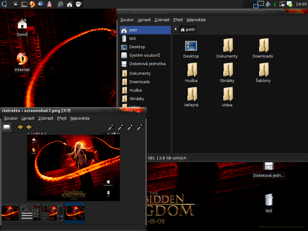Viewport: 308px width, 231px height.
Task: Select Obrázky bookmark in the sidebar
Action: (x=145, y=99)
